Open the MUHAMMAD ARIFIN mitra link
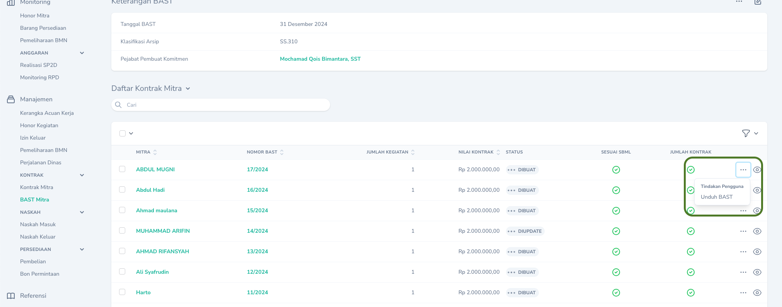This screenshot has width=782, height=307. (163, 231)
